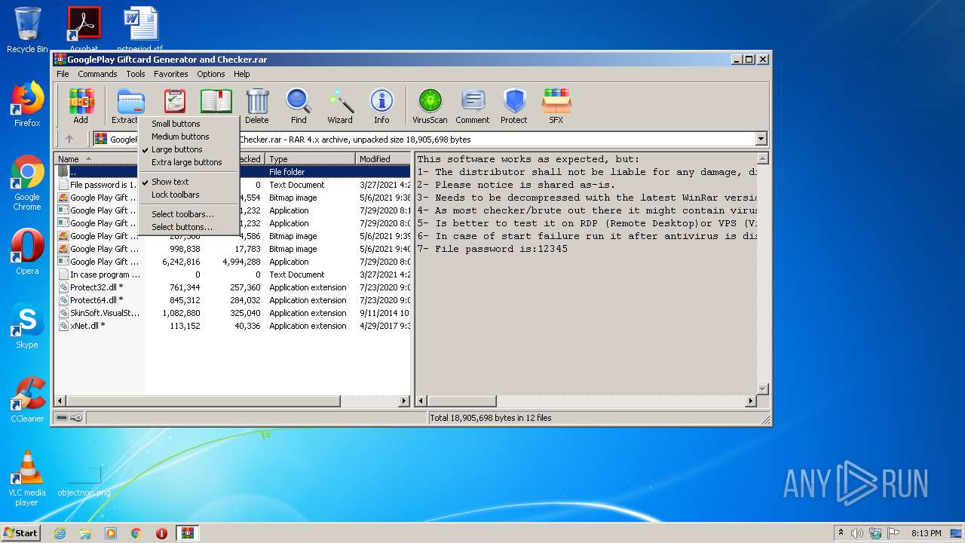This screenshot has height=543, width=965.
Task: Select 'File password is 1...' file row
Action: [x=99, y=185]
